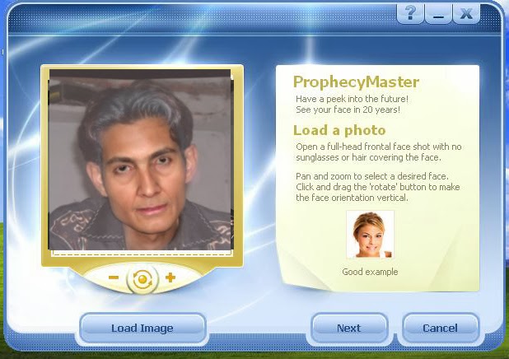Click the ProphecyMaster title heading
Viewport: 509px width, 359px height.
pyautogui.click(x=356, y=82)
